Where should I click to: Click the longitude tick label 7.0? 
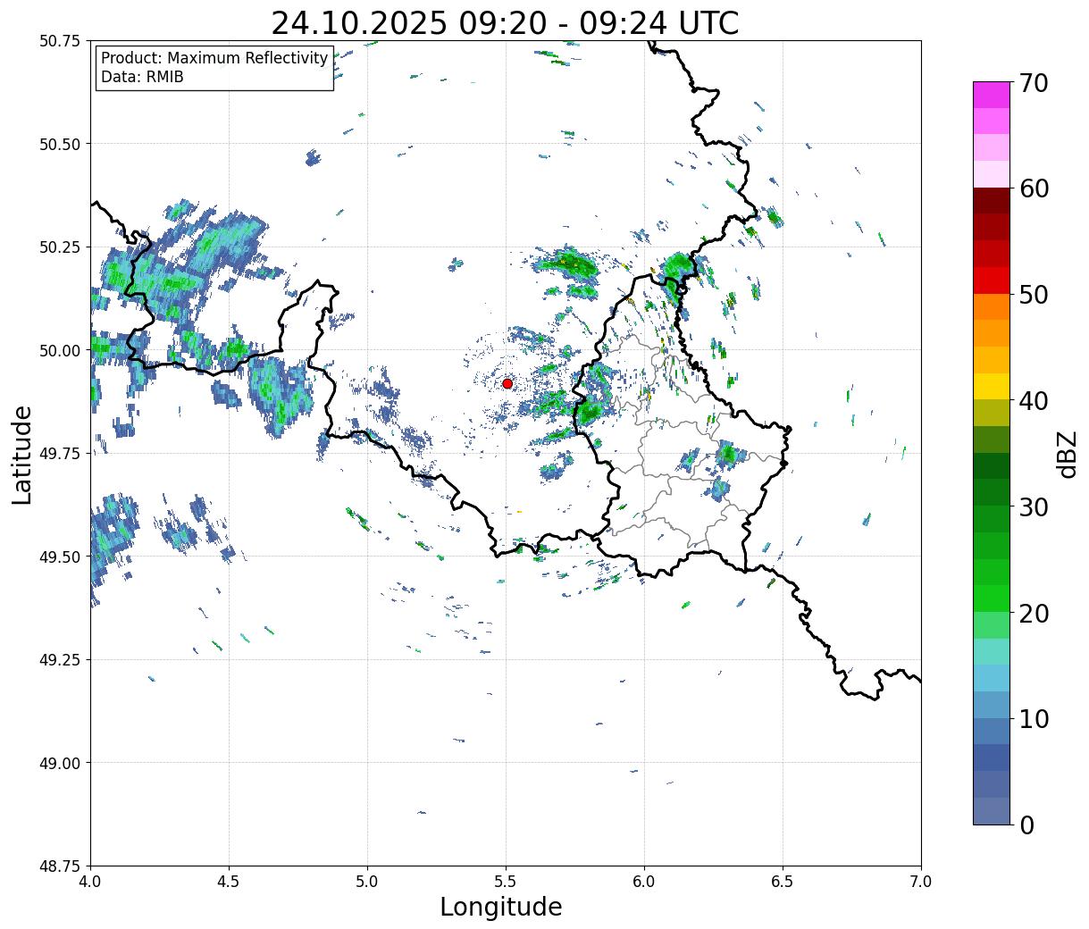[x=921, y=882]
